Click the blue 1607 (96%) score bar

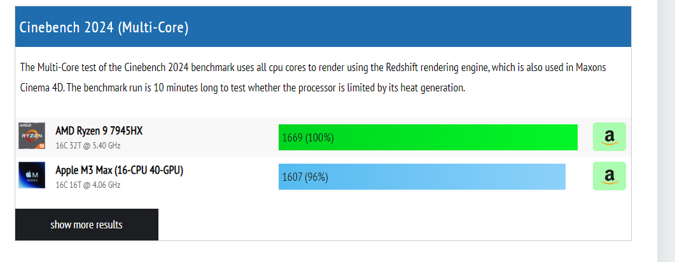pos(422,176)
